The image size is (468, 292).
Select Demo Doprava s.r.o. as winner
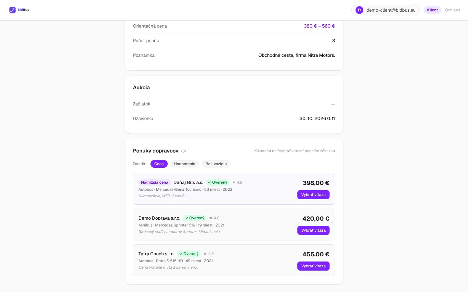[313, 230]
